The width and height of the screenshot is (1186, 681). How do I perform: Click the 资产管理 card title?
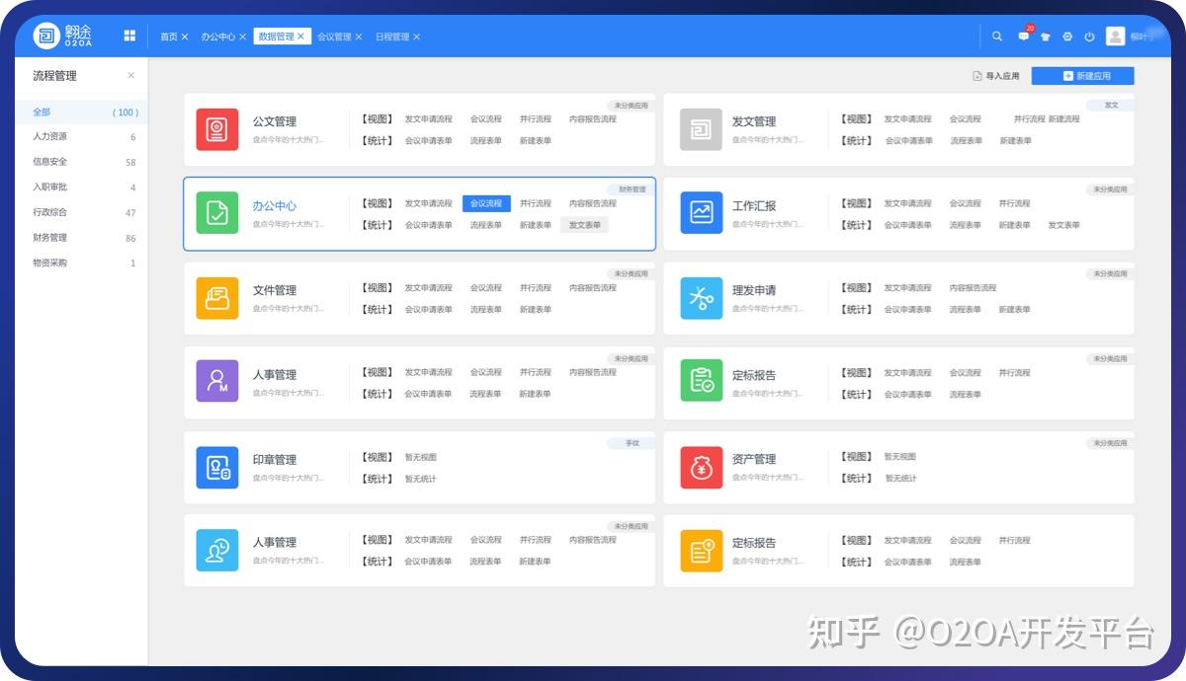coord(754,459)
